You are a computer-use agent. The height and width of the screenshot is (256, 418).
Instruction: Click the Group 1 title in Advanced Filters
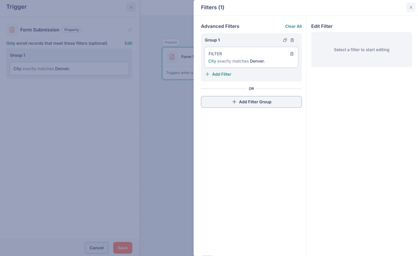click(x=212, y=40)
